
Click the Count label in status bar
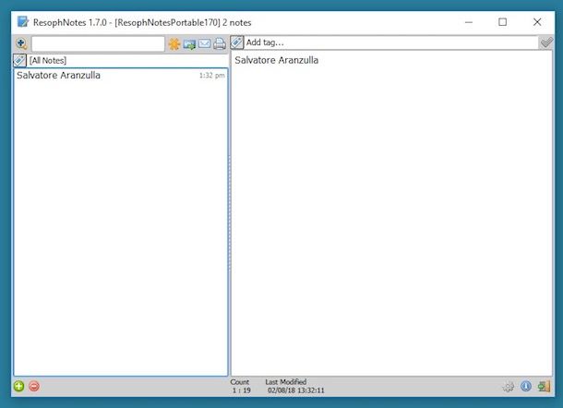tap(239, 382)
